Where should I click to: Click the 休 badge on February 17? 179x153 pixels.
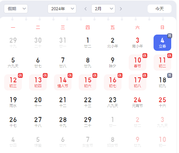145,75
